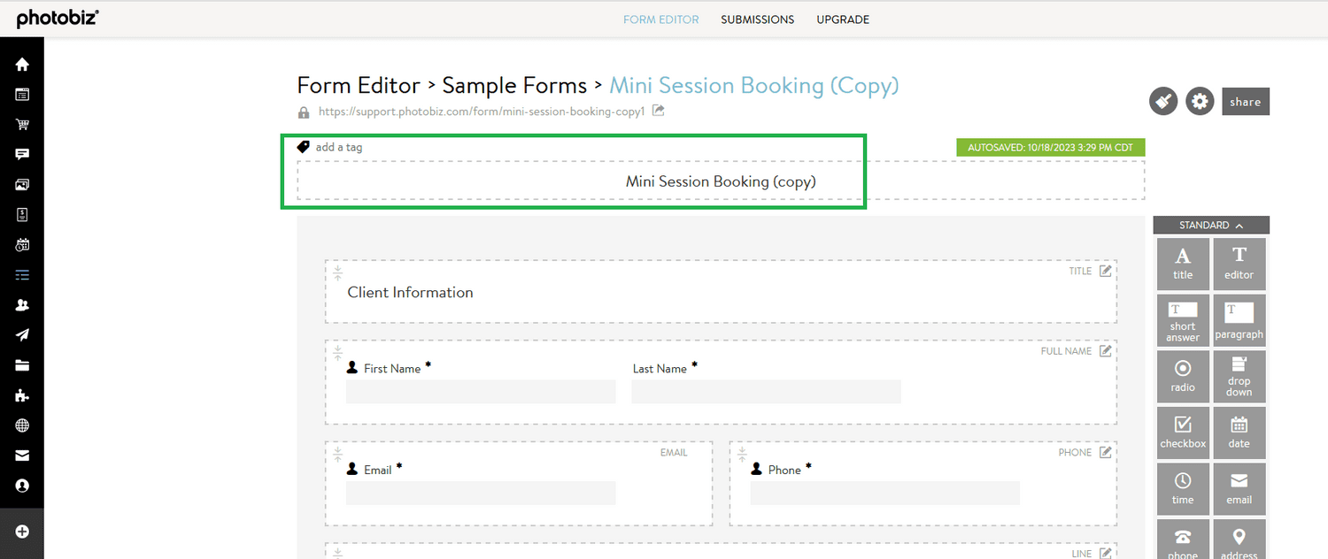Click the green AUTOSAVED status bar
Screen dimensions: 1328x559
(1050, 147)
